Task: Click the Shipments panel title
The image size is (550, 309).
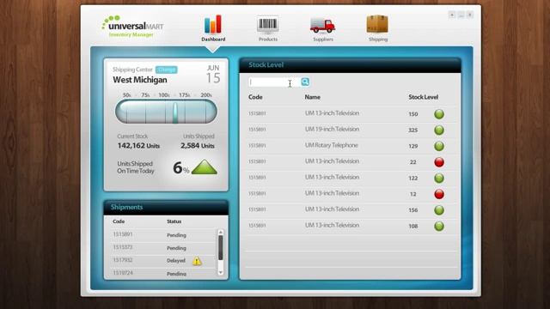Action: click(126, 207)
